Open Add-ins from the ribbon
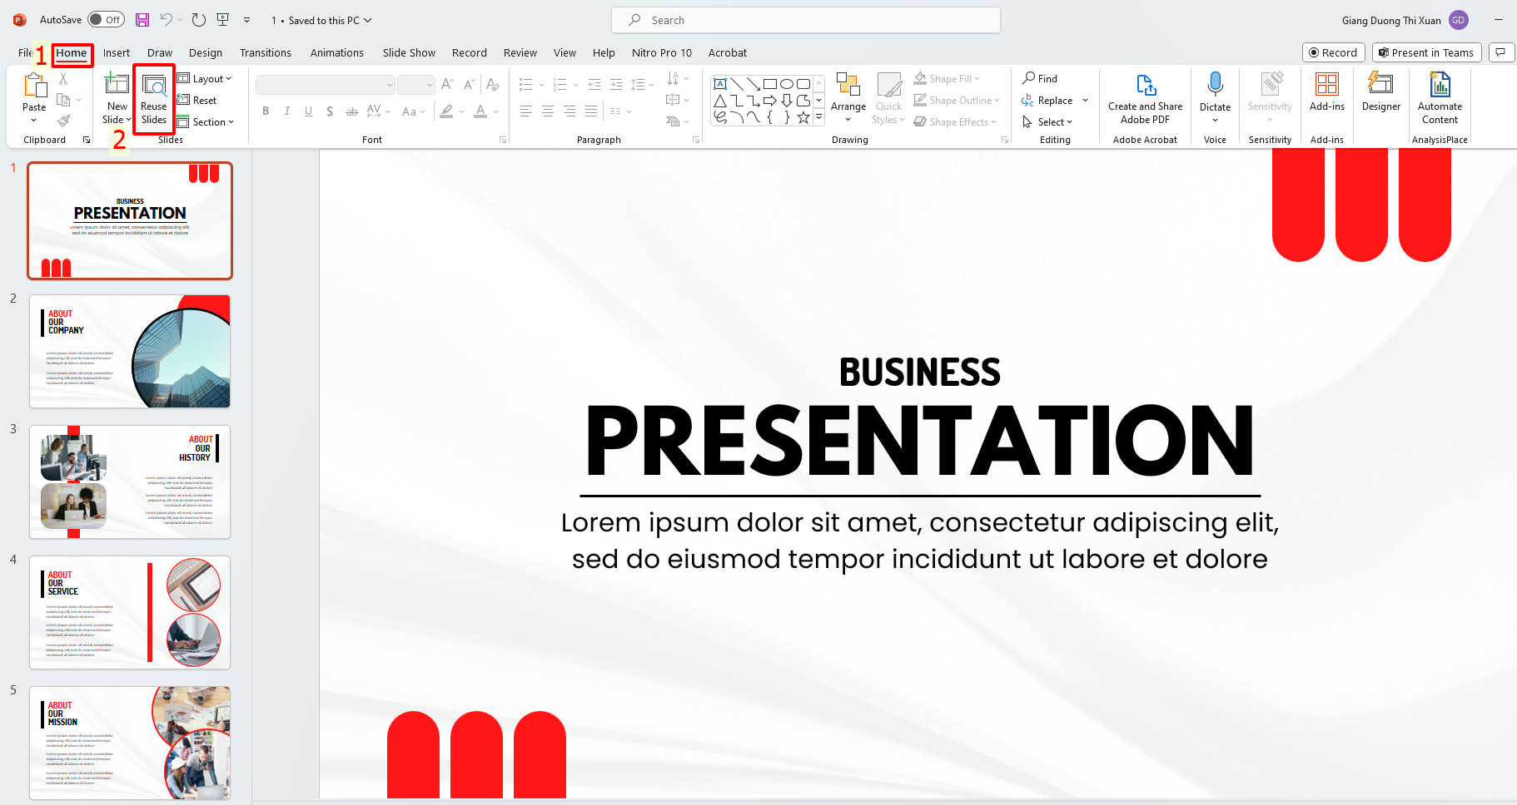 click(x=1327, y=91)
